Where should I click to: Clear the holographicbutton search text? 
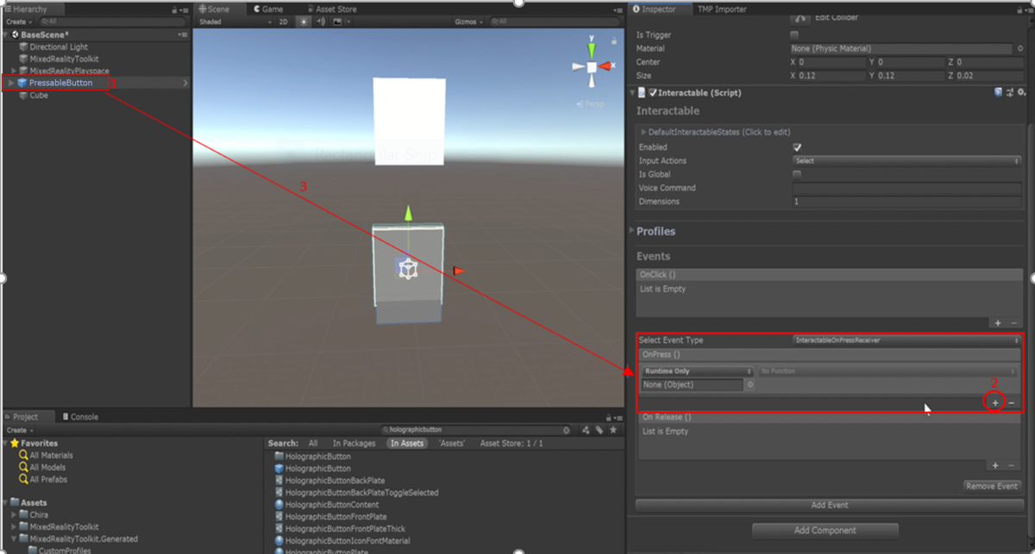tap(566, 429)
